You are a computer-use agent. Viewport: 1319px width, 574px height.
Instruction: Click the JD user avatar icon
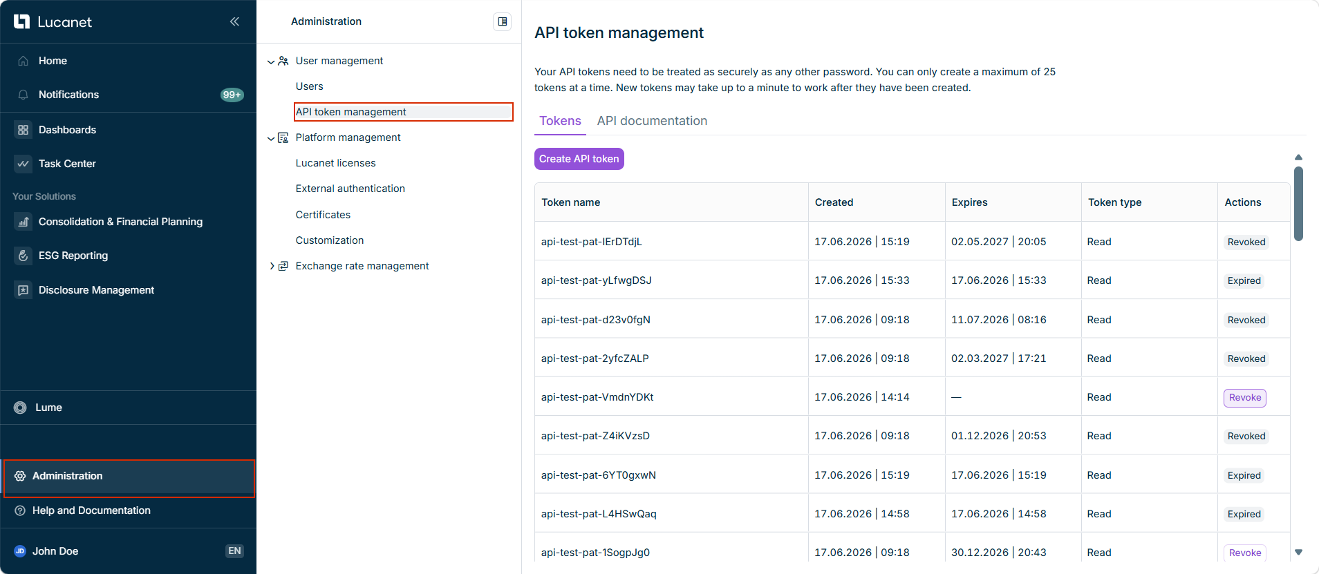click(x=20, y=551)
